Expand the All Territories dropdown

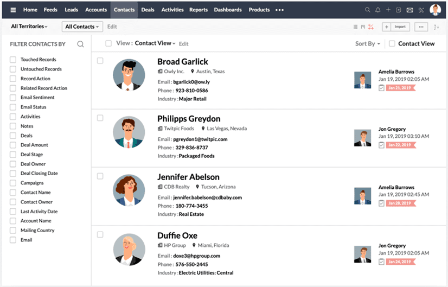pyautogui.click(x=29, y=27)
